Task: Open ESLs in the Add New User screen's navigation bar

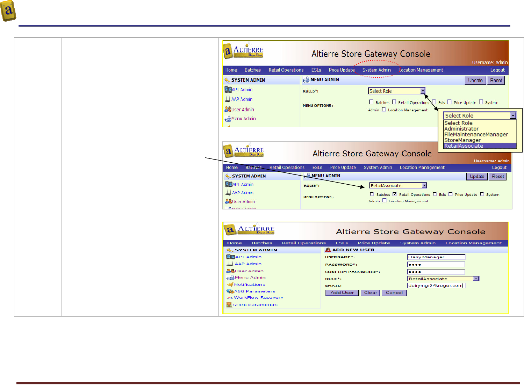Action: (x=342, y=243)
